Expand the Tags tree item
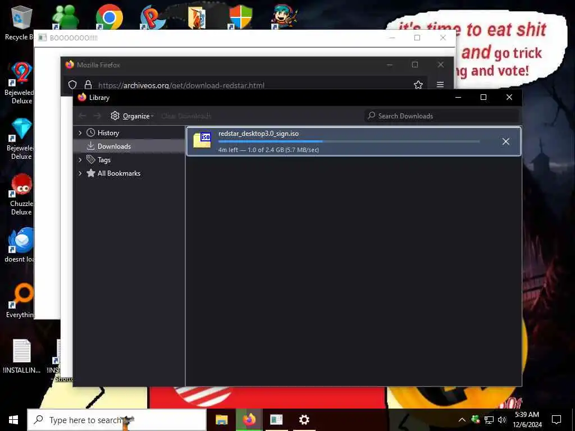This screenshot has width=575, height=431. 80,160
